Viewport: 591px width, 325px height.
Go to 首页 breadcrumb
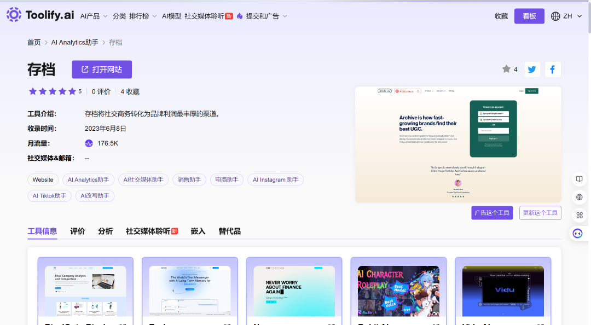point(34,43)
